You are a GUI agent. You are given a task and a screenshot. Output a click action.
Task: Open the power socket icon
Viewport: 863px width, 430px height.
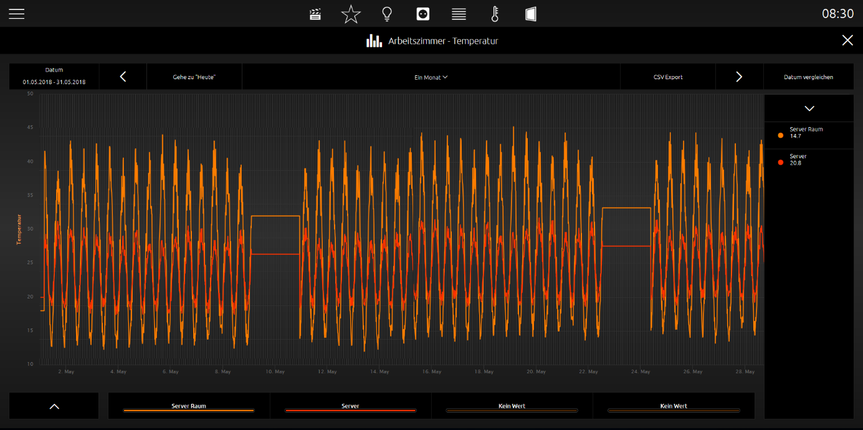(x=423, y=14)
